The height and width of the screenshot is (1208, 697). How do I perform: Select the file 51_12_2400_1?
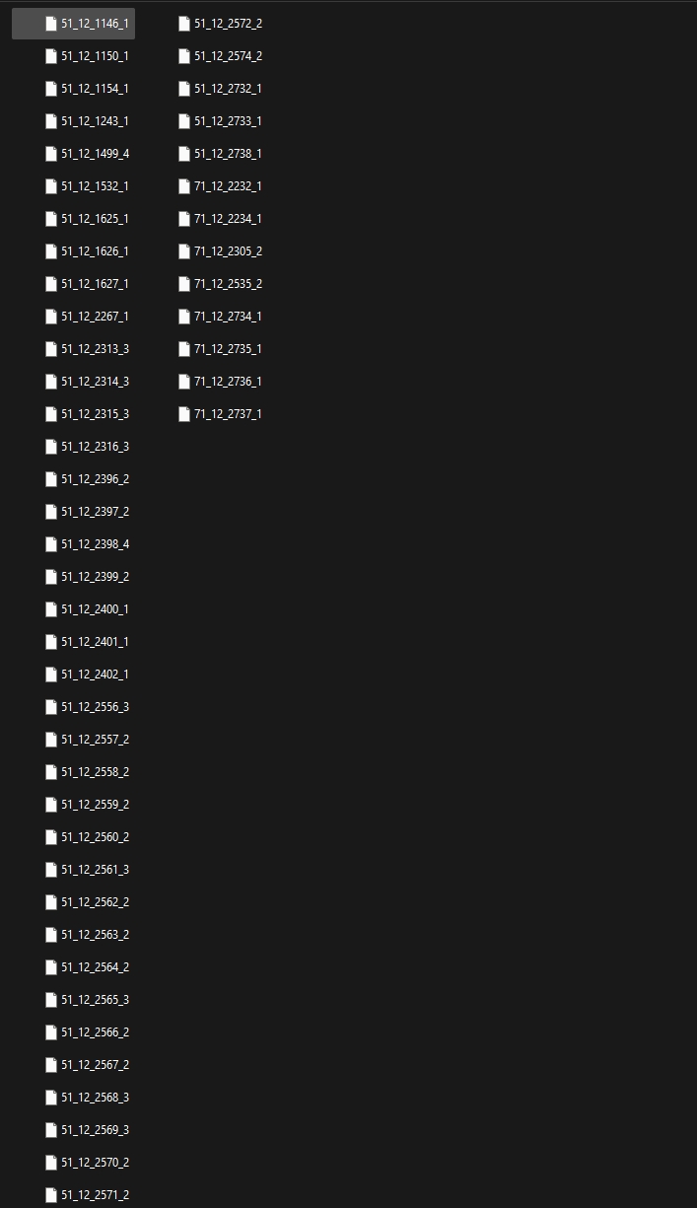(x=95, y=608)
